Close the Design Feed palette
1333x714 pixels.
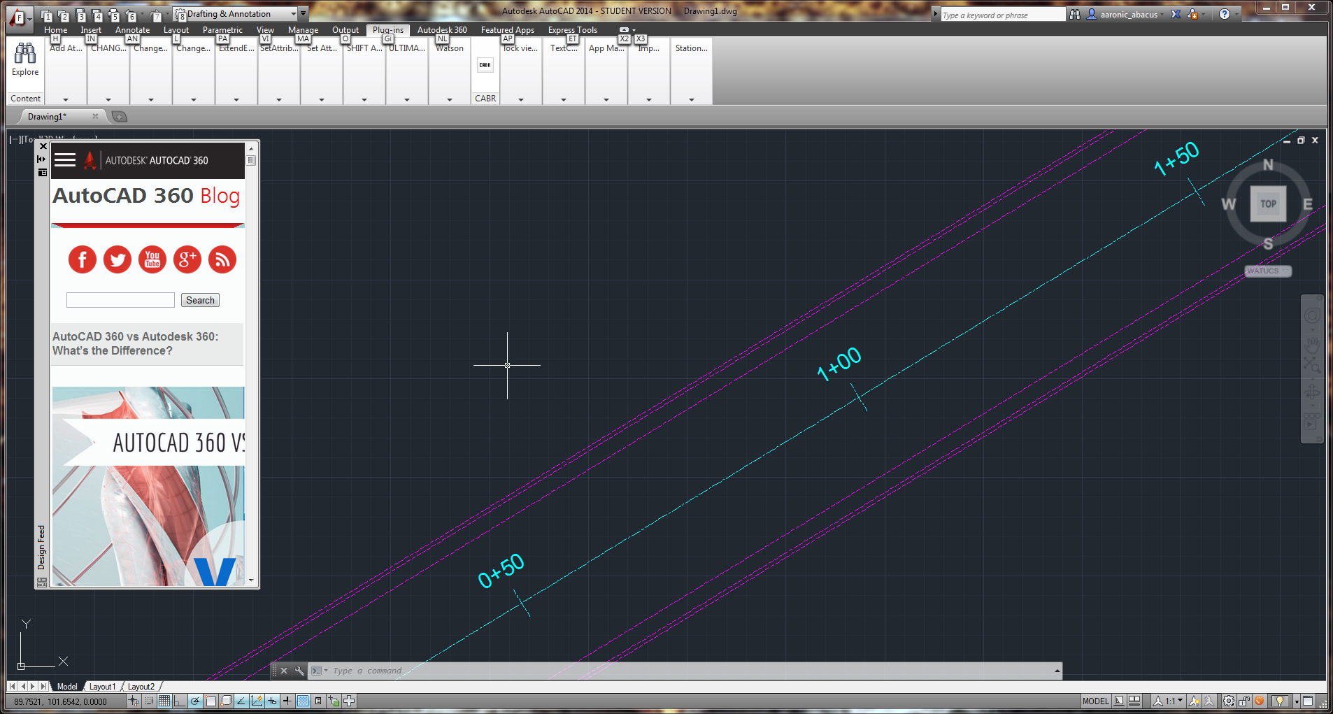tap(43, 146)
